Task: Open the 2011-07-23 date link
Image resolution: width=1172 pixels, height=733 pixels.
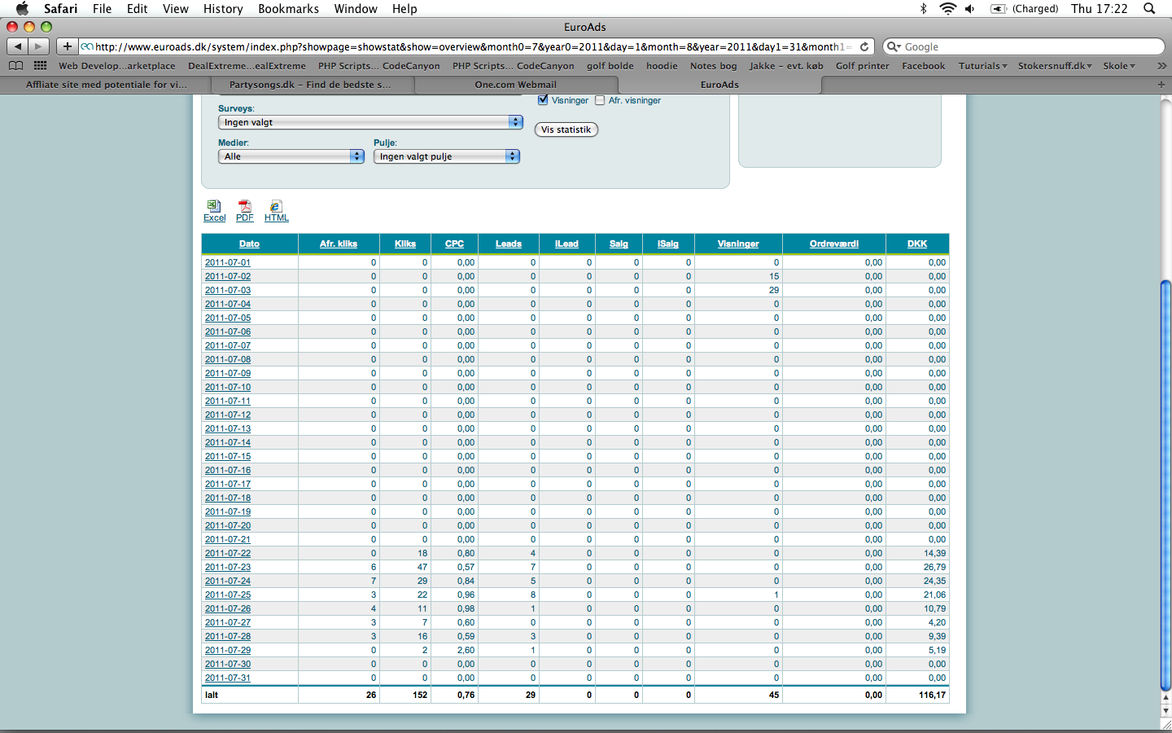Action: pyautogui.click(x=228, y=567)
